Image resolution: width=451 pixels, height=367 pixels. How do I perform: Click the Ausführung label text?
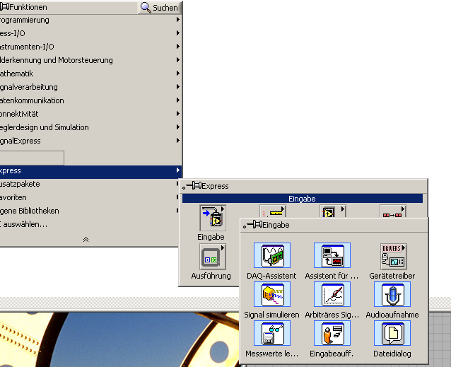(x=211, y=276)
